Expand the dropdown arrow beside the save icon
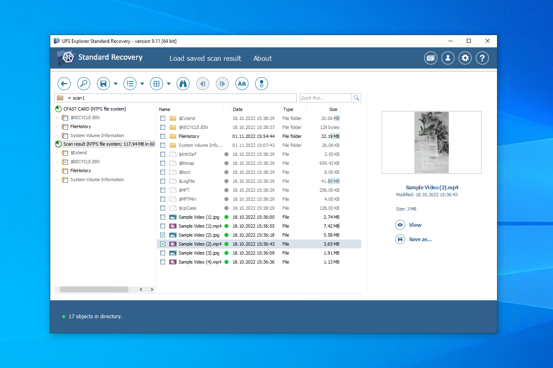 pyautogui.click(x=116, y=84)
